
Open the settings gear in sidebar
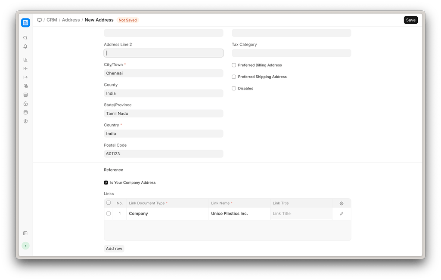[25, 121]
